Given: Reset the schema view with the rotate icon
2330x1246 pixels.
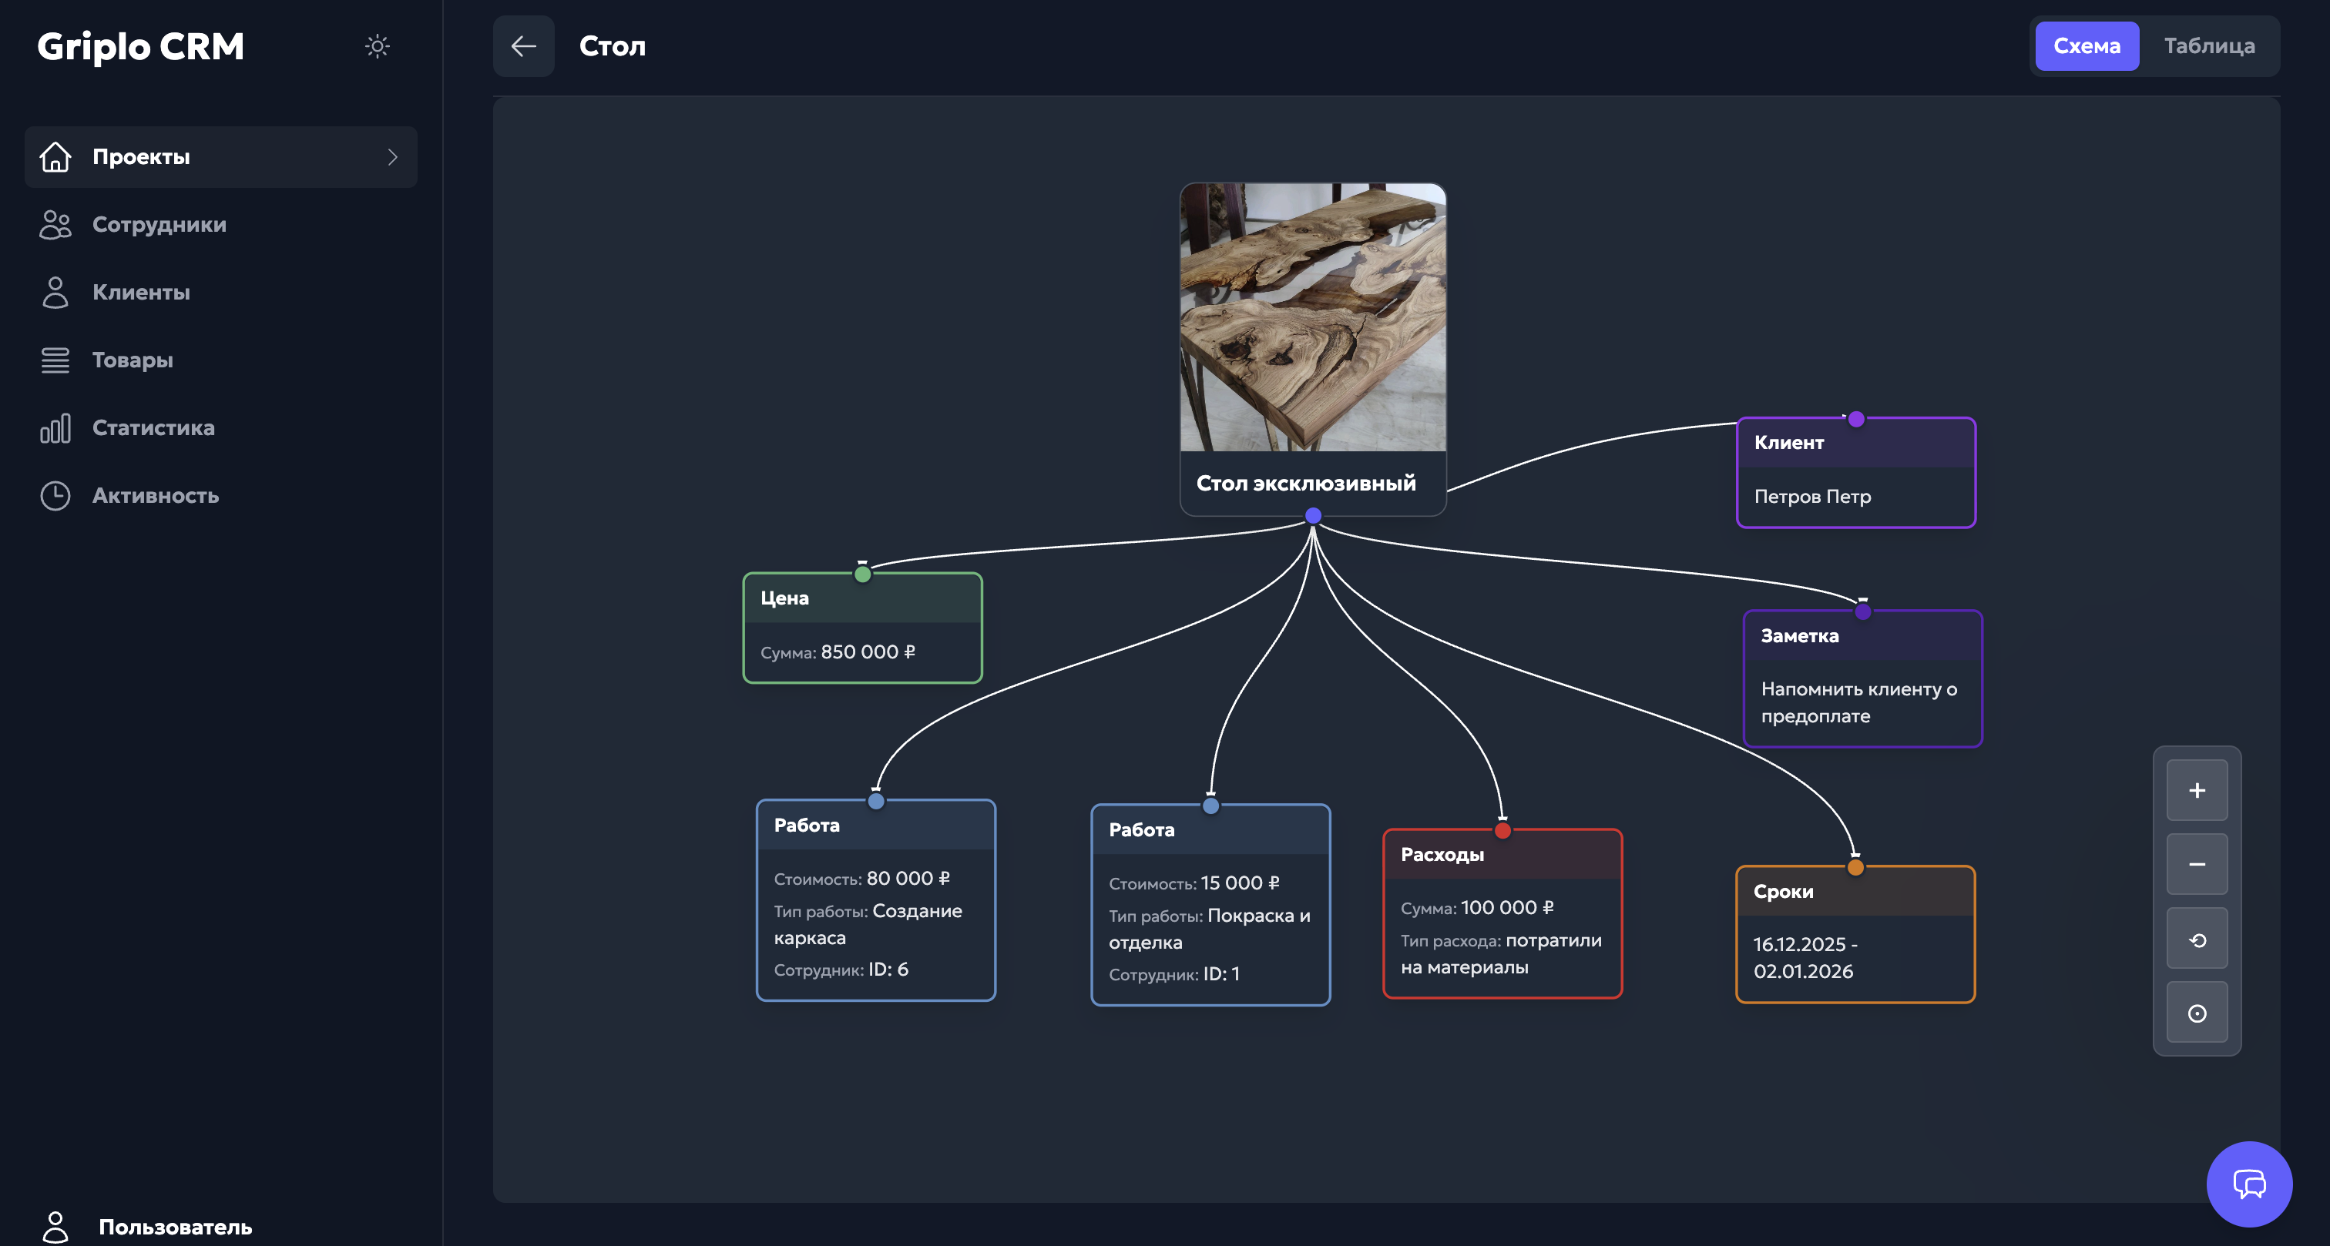Looking at the screenshot, I should pyautogui.click(x=2196, y=938).
